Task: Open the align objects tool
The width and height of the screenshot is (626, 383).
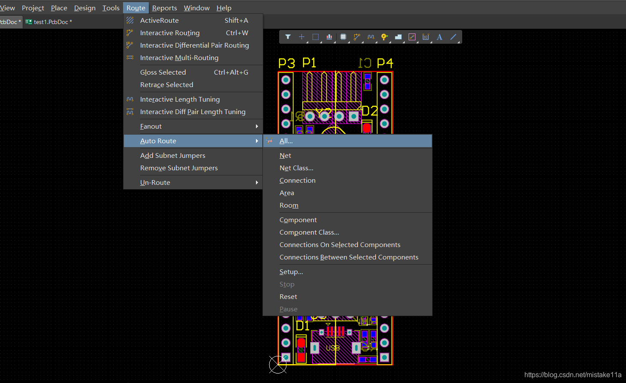Action: 329,37
